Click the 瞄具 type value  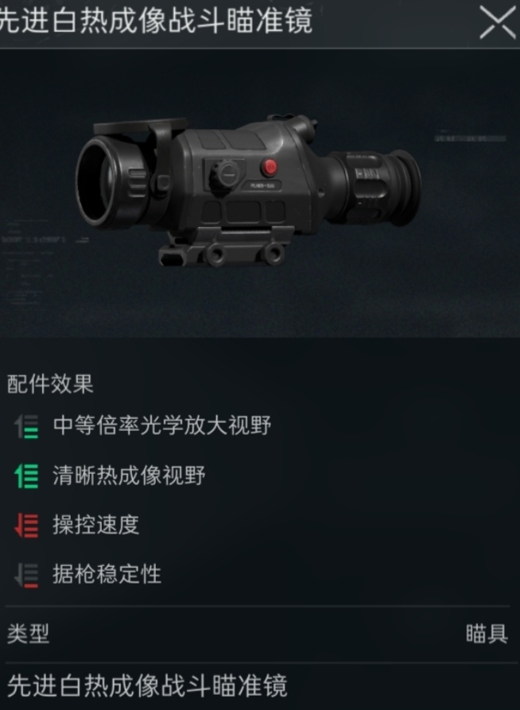click(x=487, y=634)
